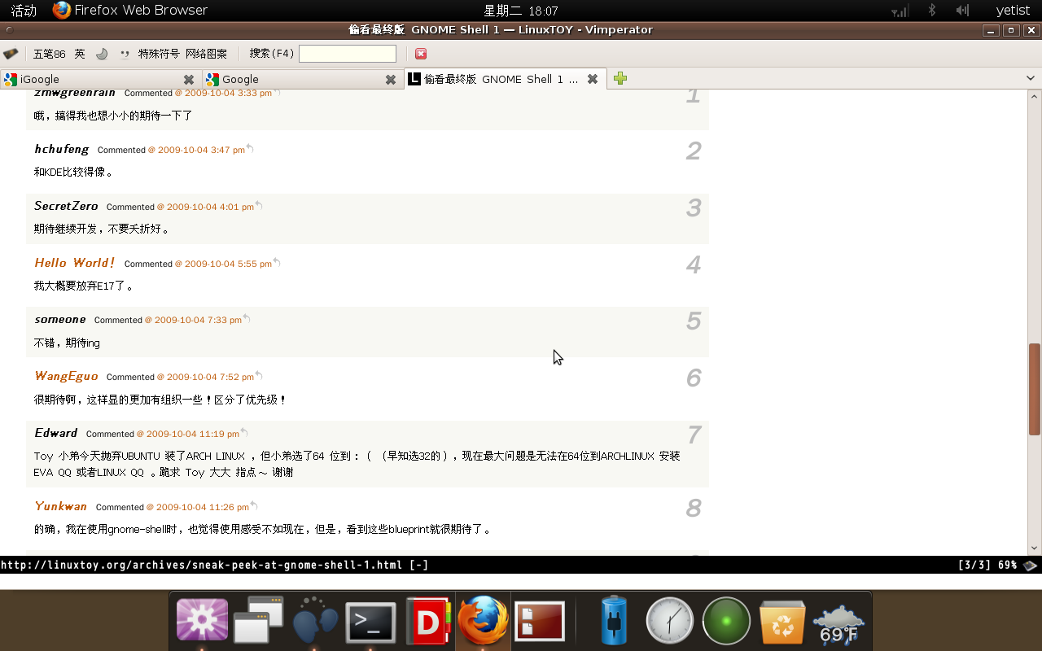Click the reply arrow on someone's comment

(x=247, y=319)
